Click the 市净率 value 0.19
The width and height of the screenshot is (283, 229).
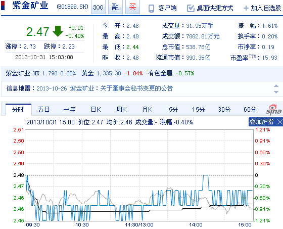click(x=268, y=47)
